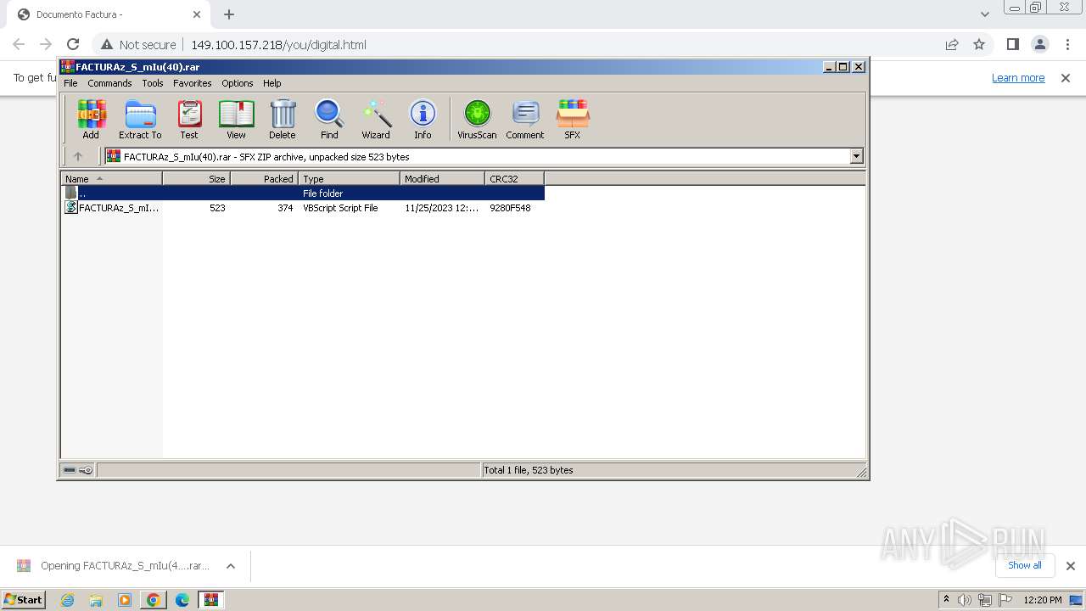
Task: Open Microsoft Edge from the taskbar
Action: (182, 600)
